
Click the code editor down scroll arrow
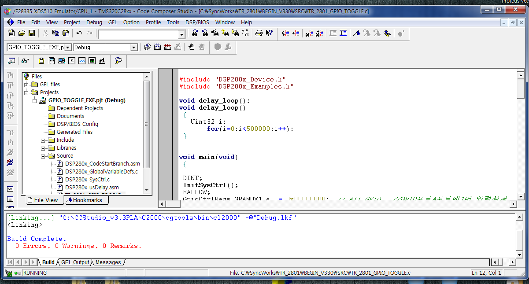(521, 197)
